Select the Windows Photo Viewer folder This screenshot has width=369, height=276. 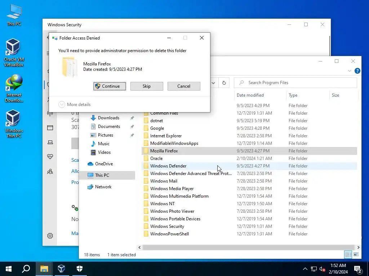(x=249, y=211)
